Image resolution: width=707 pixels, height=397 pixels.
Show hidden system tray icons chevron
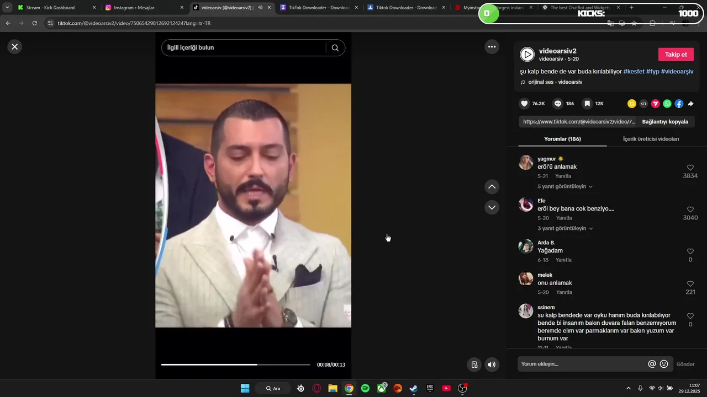(628, 388)
